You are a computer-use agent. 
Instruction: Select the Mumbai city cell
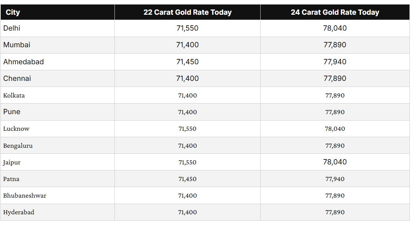tap(17, 45)
